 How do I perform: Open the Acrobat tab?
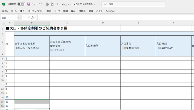(110, 11)
